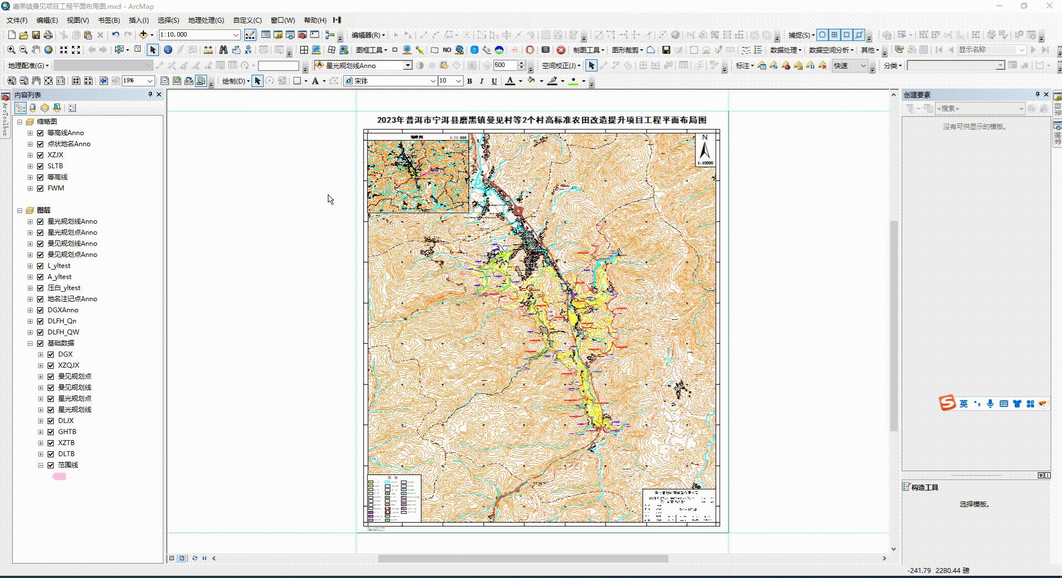Toggle bold text formatting
Viewport: 1062px width, 578px height.
469,81
